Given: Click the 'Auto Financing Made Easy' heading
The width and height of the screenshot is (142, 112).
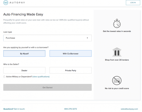Looking at the screenshot, I should (23, 14).
